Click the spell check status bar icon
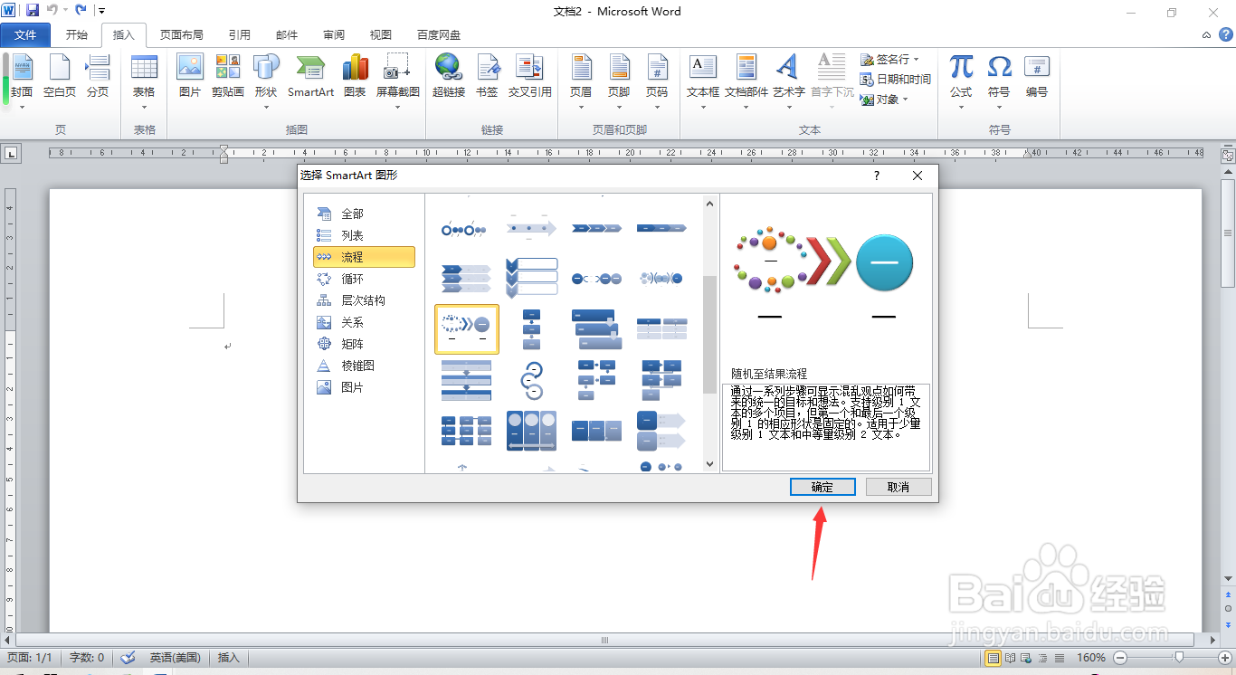1236x675 pixels. (128, 658)
